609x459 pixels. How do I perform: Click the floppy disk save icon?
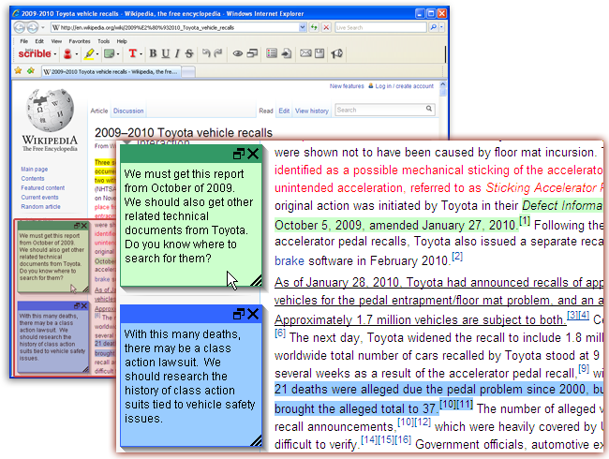319,53
